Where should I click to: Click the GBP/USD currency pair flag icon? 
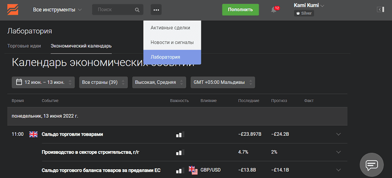tap(193, 170)
